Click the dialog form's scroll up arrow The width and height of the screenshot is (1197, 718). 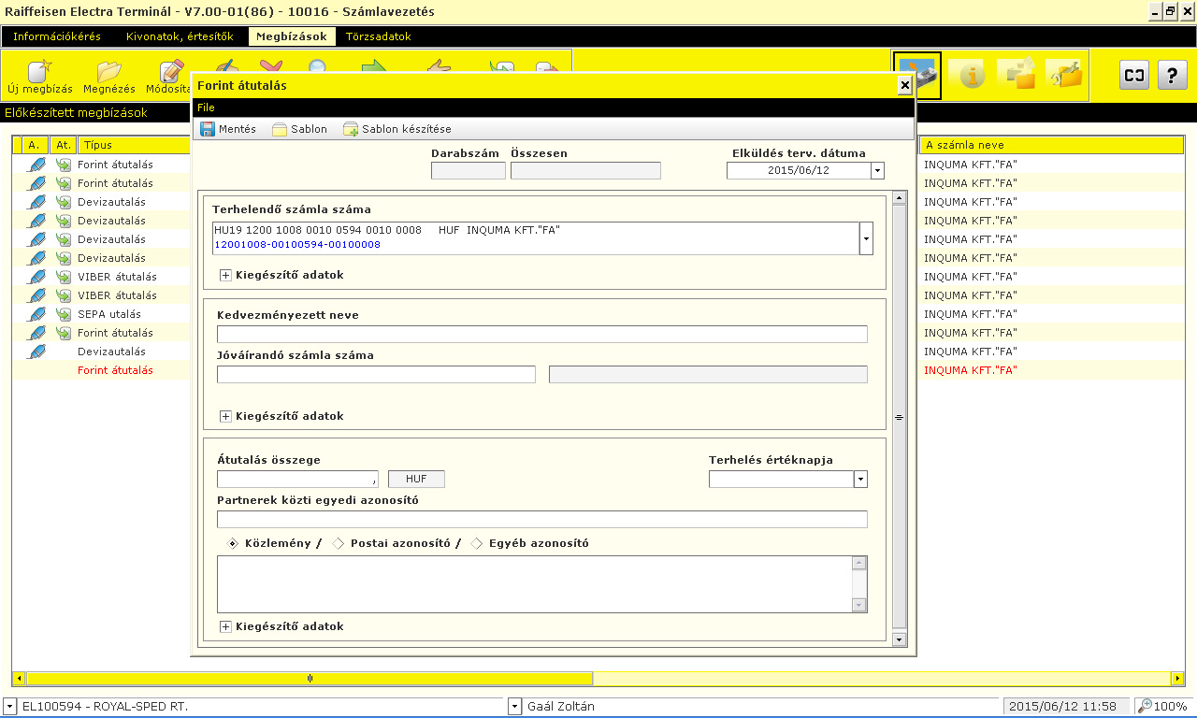click(900, 197)
